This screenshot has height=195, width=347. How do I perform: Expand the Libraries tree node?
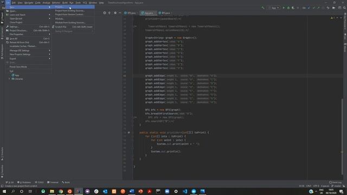[x=10, y=79]
